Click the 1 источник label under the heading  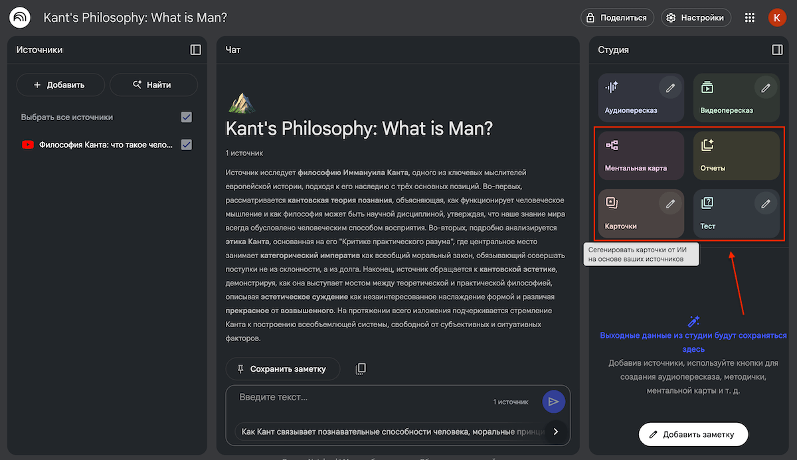pos(244,153)
